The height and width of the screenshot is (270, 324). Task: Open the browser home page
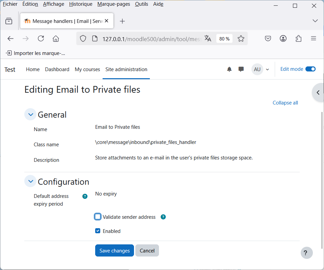[x=56, y=39]
